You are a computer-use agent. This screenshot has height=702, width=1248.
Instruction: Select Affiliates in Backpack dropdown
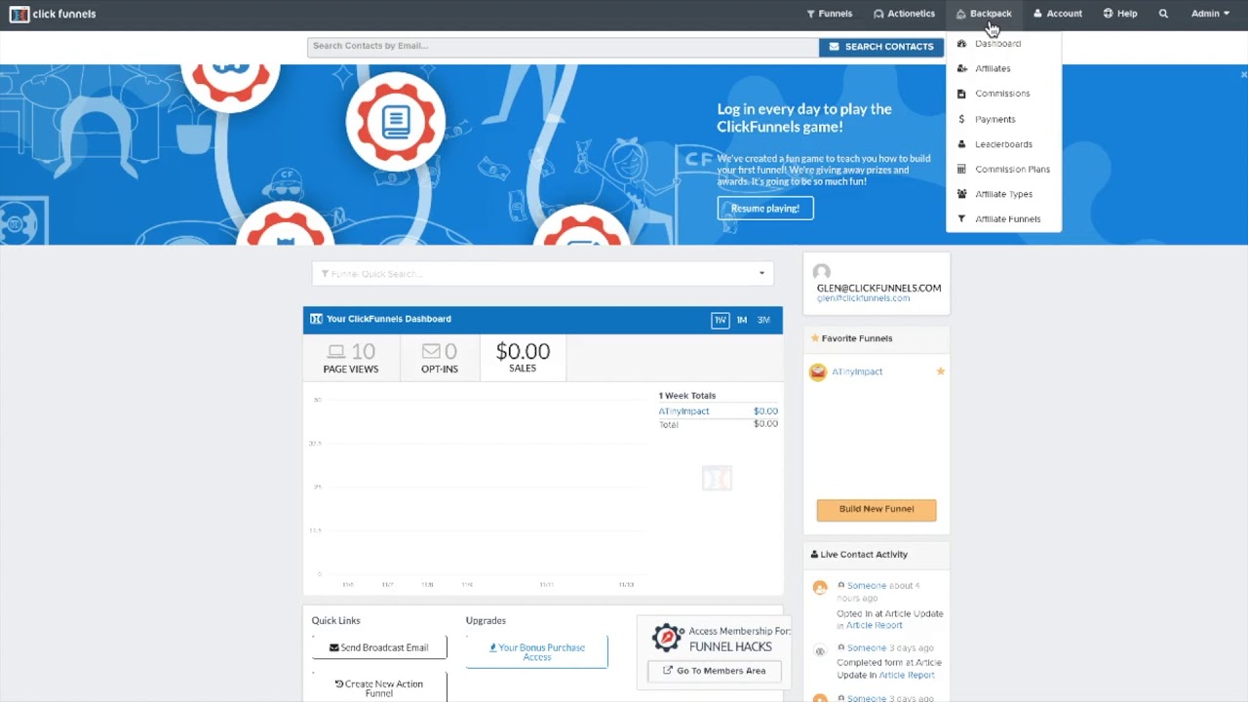pos(993,68)
